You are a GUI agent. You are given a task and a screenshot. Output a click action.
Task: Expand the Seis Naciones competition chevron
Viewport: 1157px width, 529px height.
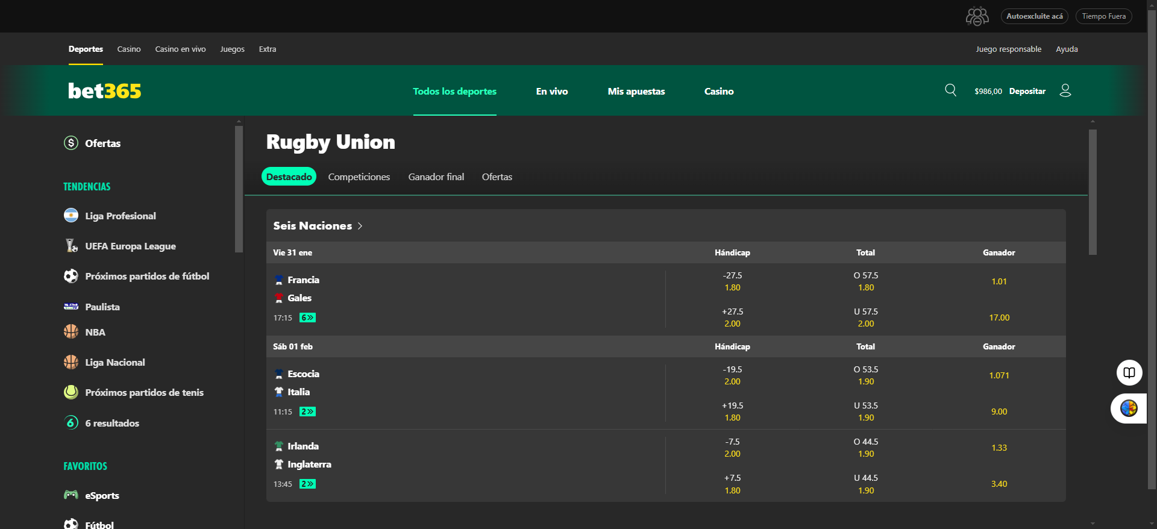(360, 226)
